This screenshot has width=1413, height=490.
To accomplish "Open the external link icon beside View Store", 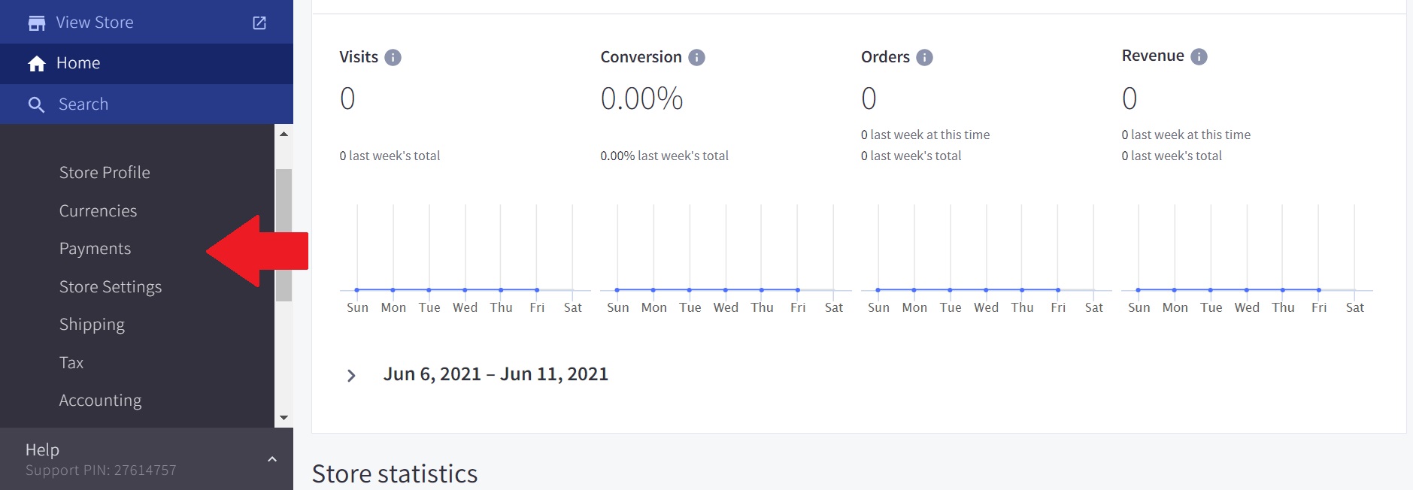I will click(x=259, y=23).
